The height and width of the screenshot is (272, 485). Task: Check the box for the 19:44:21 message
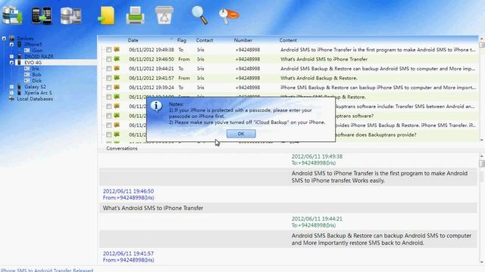tap(109, 69)
